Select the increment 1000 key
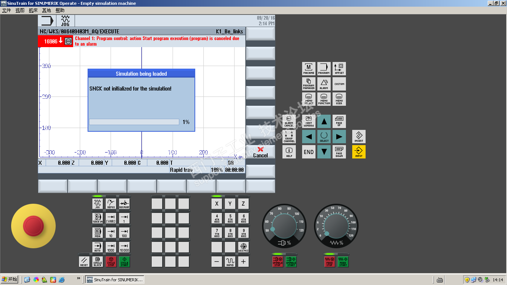The width and height of the screenshot is (507, 285). pyautogui.click(x=111, y=247)
